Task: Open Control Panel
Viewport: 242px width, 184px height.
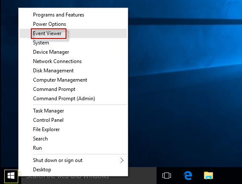Action: 73,120
